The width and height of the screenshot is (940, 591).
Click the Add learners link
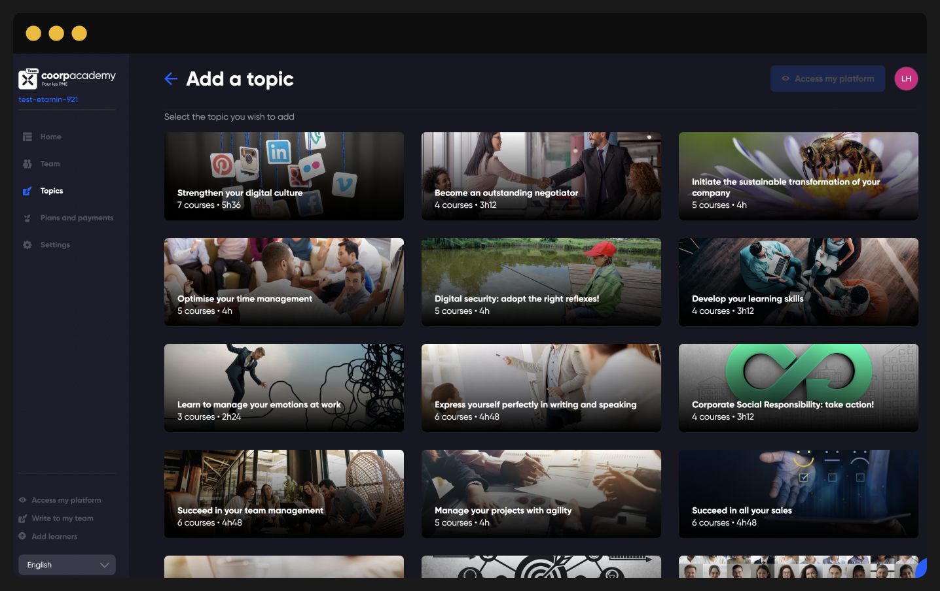point(54,536)
